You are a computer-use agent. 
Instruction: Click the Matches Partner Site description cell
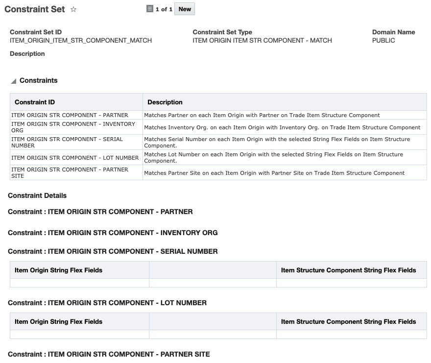click(x=274, y=173)
